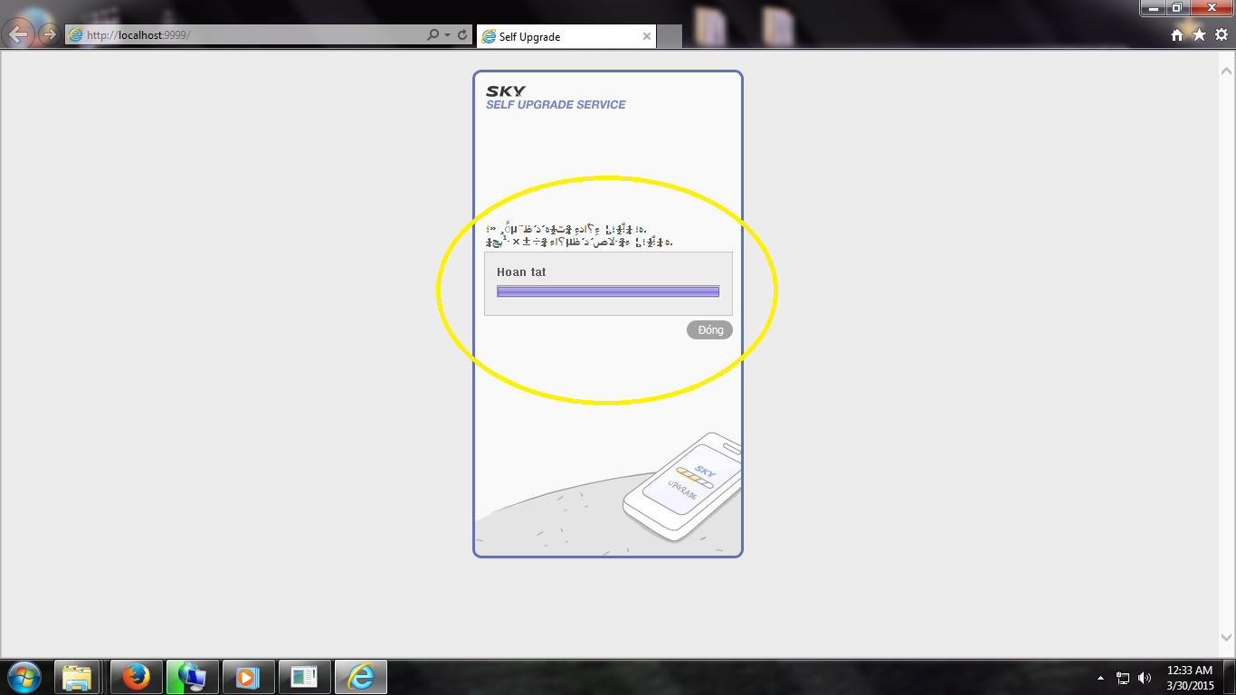The width and height of the screenshot is (1236, 695).
Task: Click the scrollbar down arrow
Action: click(x=1227, y=638)
